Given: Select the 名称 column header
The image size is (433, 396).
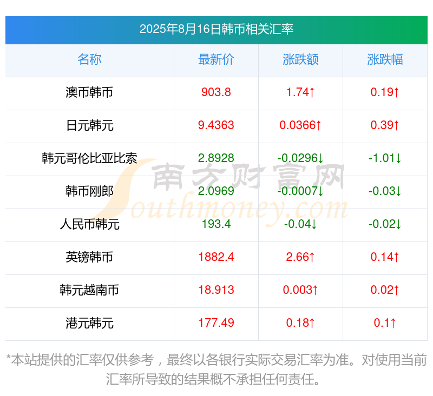Looking at the screenshot, I should click(89, 59).
